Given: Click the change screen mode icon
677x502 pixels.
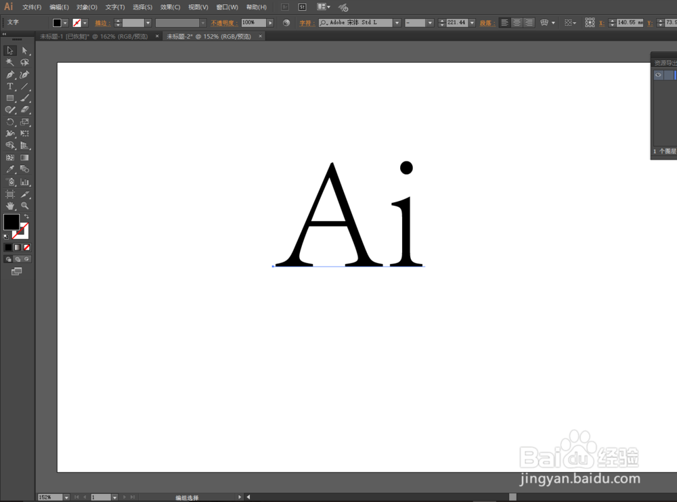Looking at the screenshot, I should point(16,271).
